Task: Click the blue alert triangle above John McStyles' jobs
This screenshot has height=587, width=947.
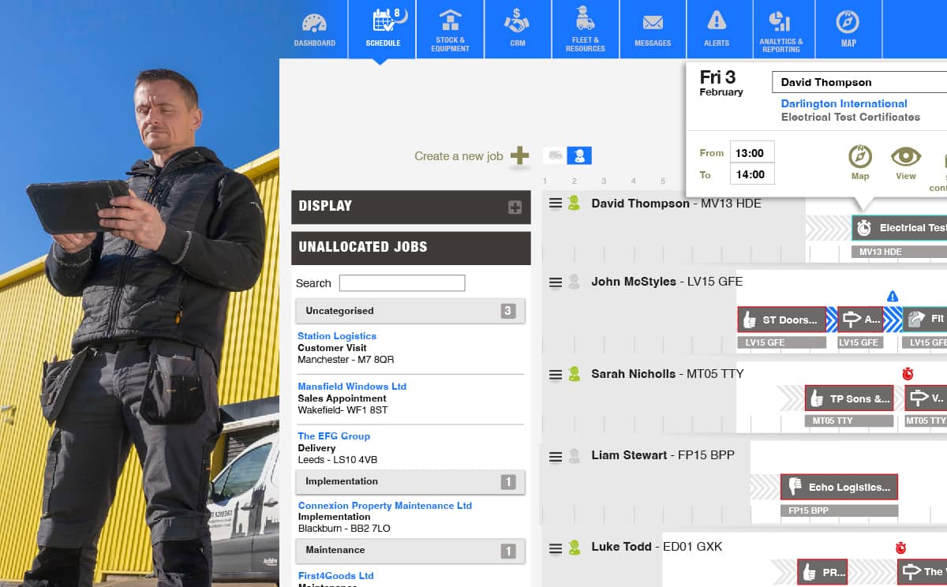Action: [x=893, y=295]
